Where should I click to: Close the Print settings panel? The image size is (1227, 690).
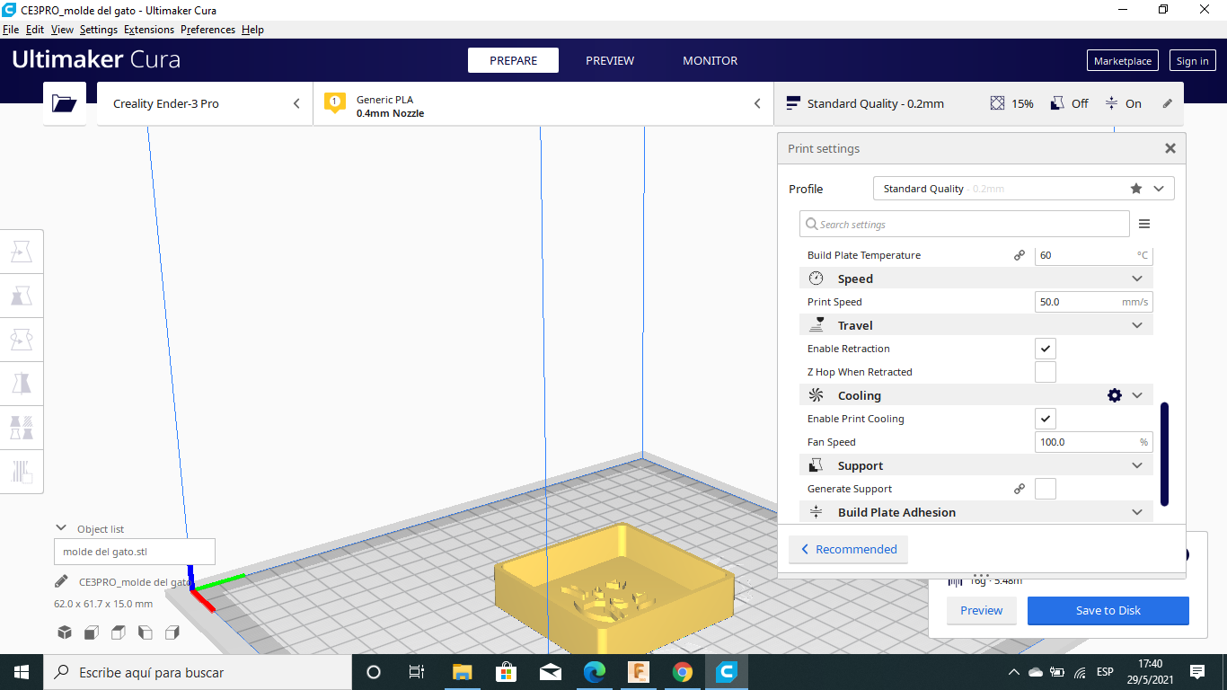point(1170,148)
